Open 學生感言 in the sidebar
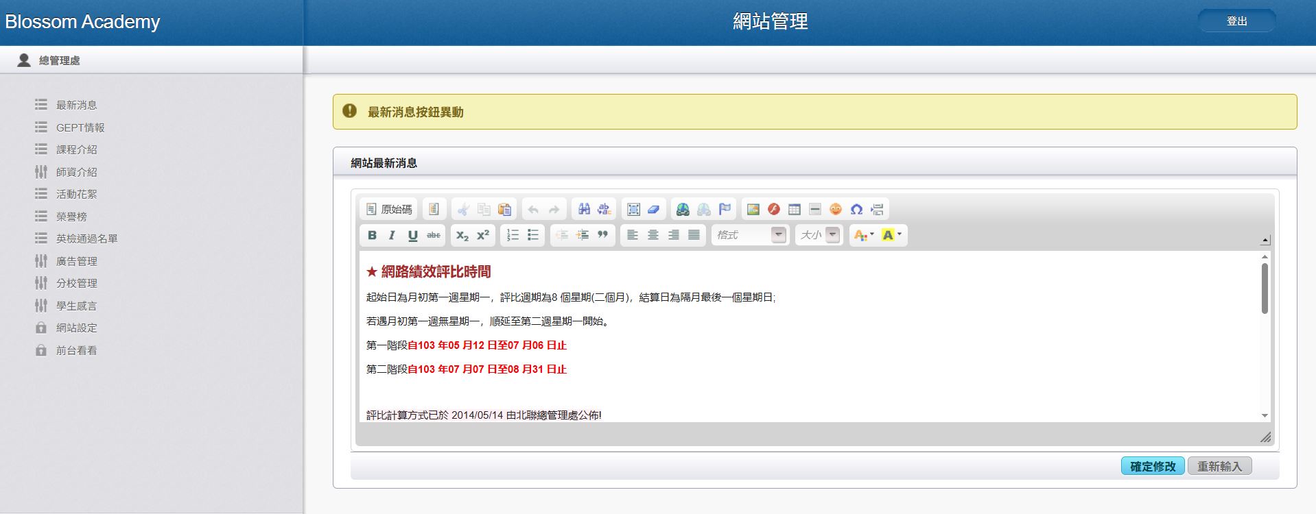The height and width of the screenshot is (514, 1316). [76, 306]
